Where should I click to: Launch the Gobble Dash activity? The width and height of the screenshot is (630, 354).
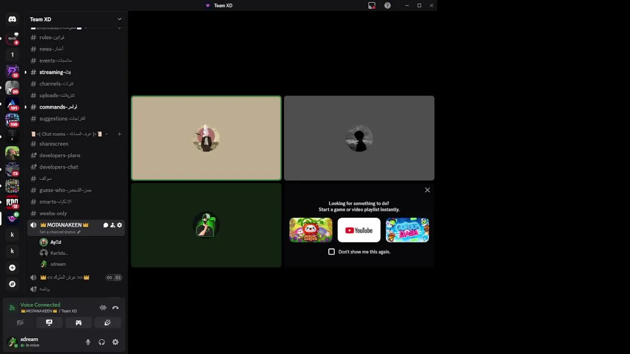click(x=407, y=230)
